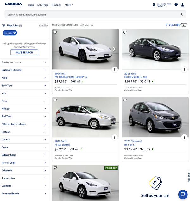190x201 pixels.
Task: Open the More menu in navigation
Action: point(69,5)
